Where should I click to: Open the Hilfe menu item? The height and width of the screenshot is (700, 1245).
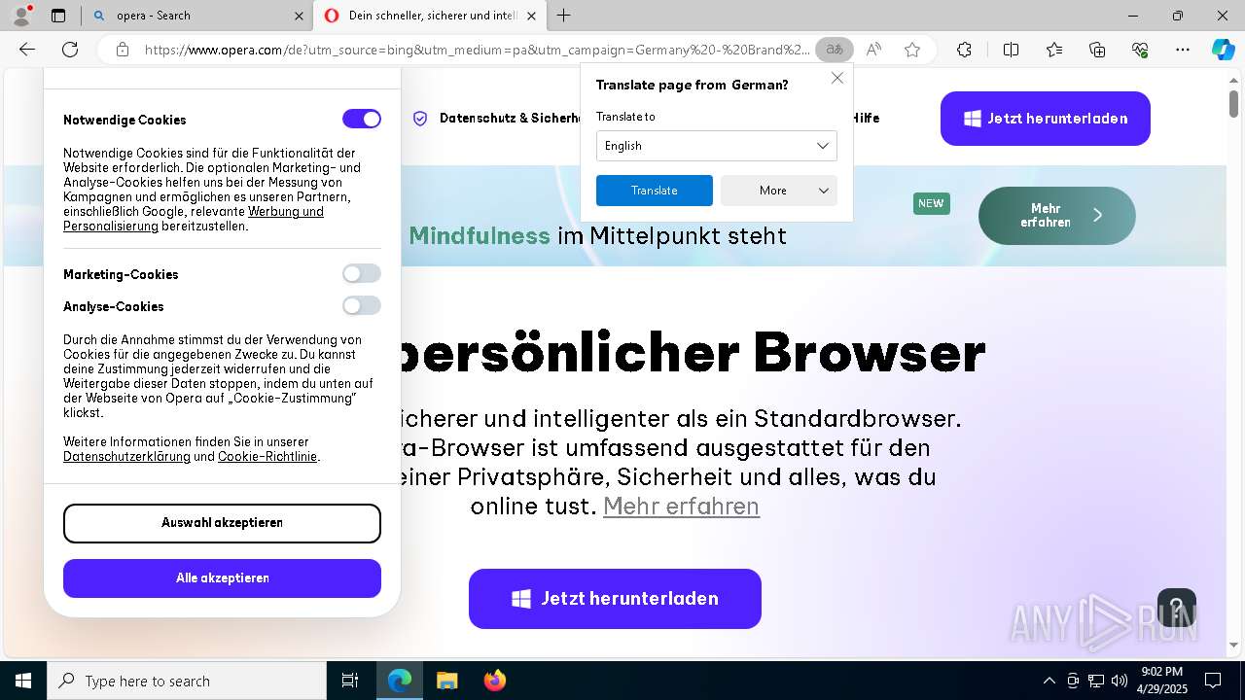click(865, 118)
